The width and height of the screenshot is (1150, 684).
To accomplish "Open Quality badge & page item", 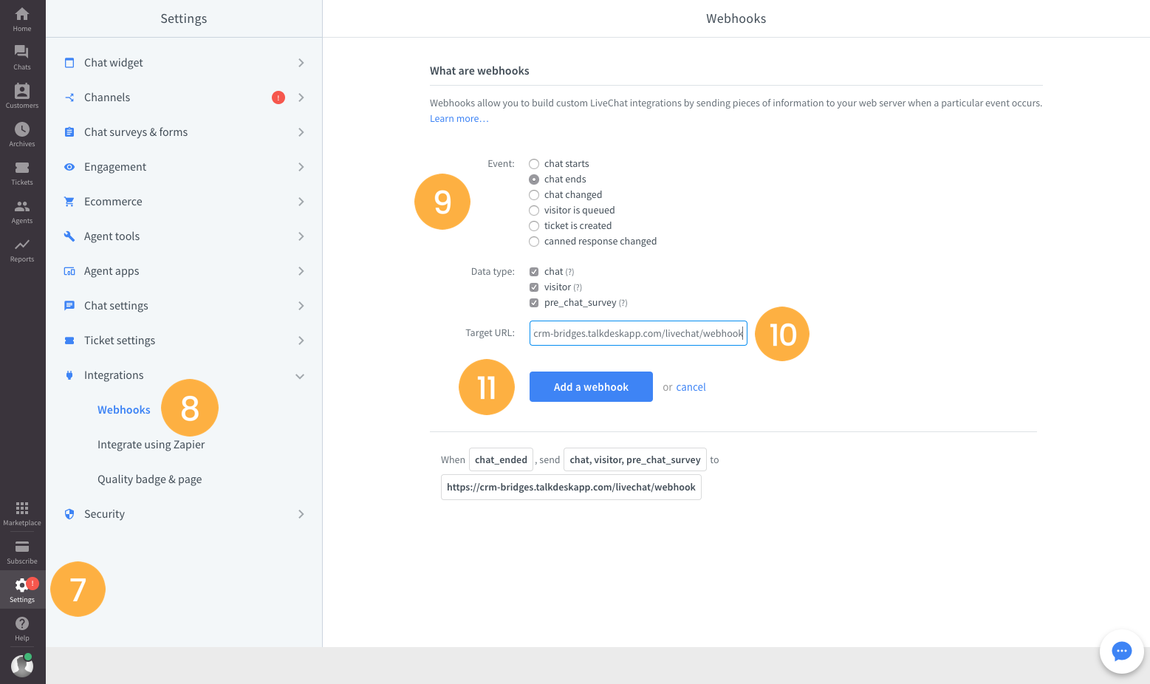I will (149, 479).
